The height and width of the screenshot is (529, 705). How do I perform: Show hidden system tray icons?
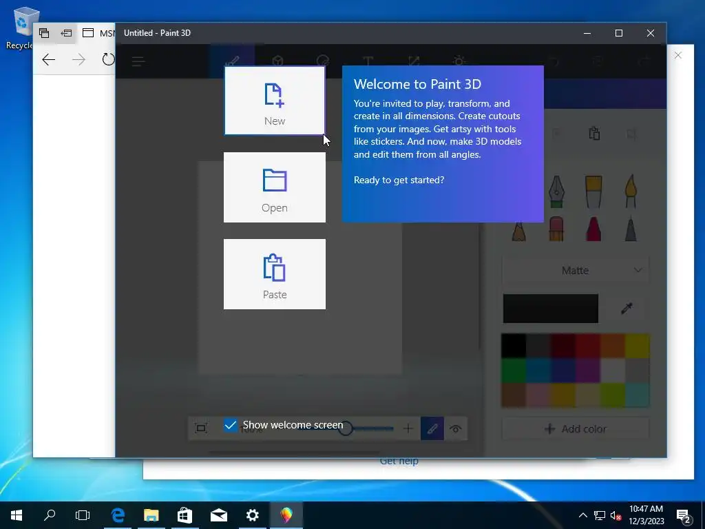(x=582, y=515)
